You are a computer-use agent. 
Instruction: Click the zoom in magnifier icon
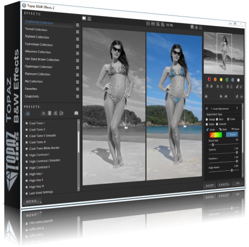[x=158, y=24]
